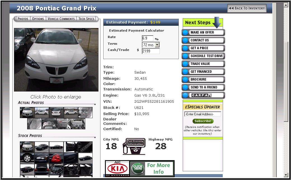Click the selling price $10,995

pos(142,114)
